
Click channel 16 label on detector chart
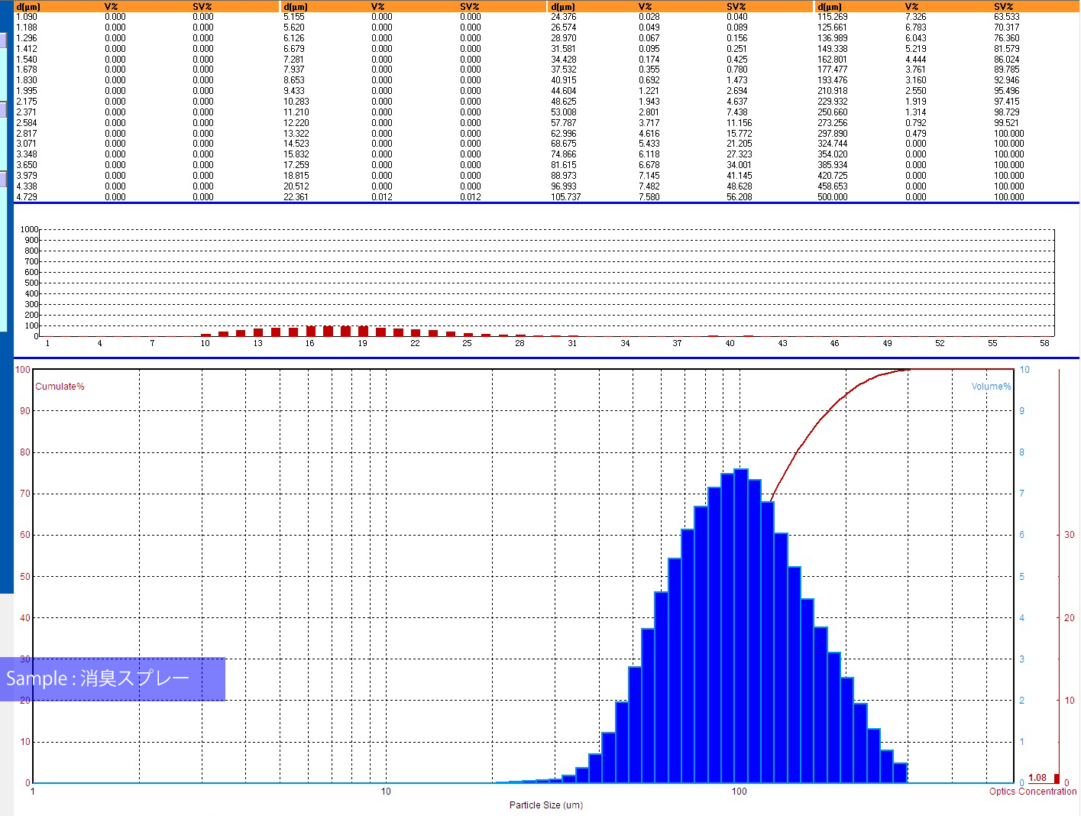click(309, 344)
